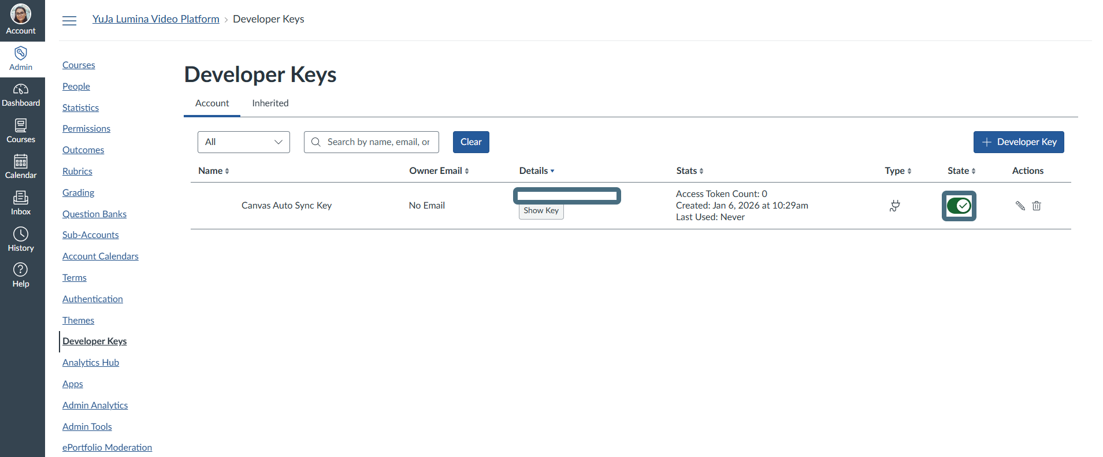Sort the table by Details column arrow

[552, 171]
